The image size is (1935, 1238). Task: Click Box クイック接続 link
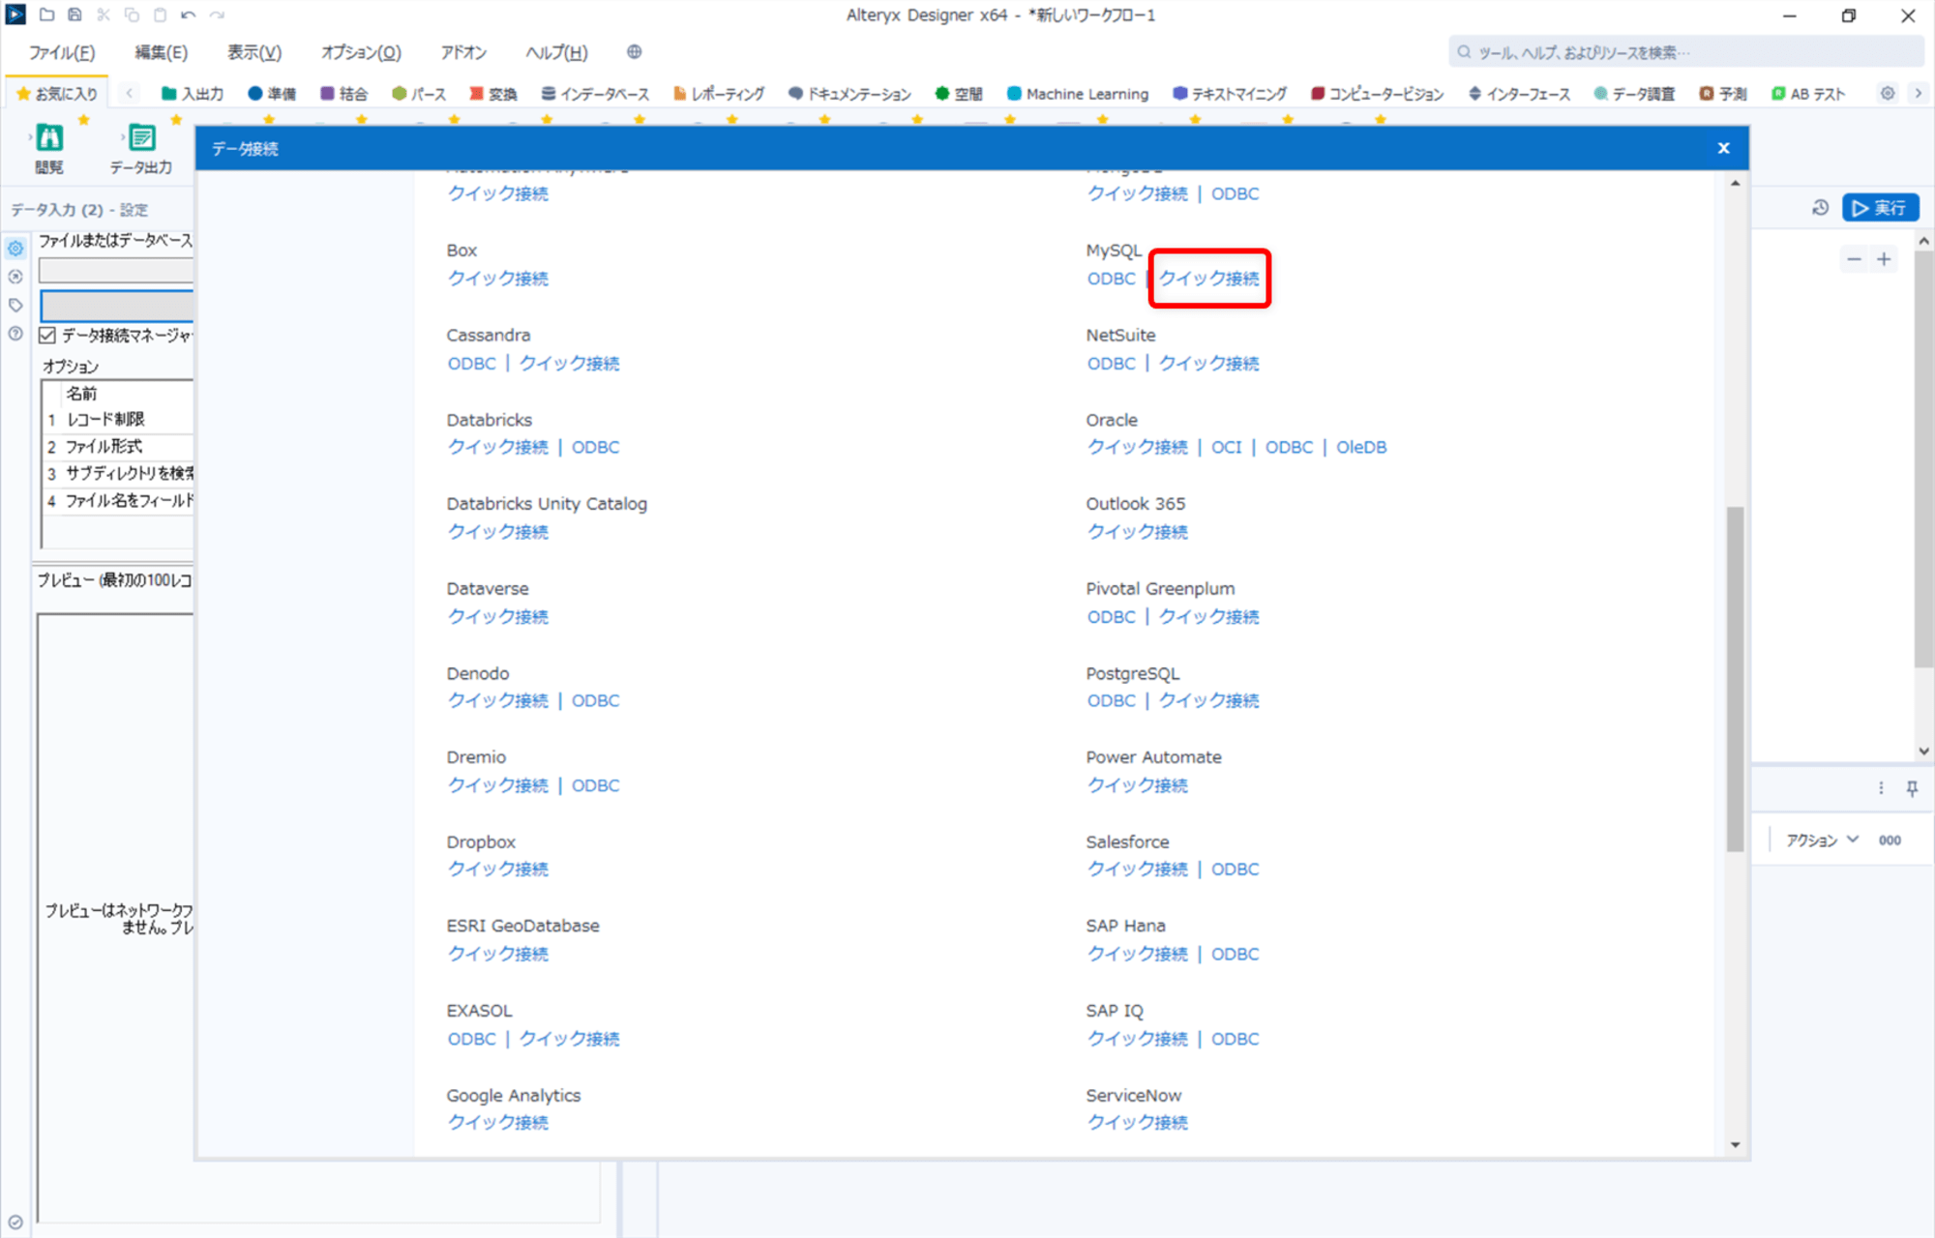pos(498,279)
